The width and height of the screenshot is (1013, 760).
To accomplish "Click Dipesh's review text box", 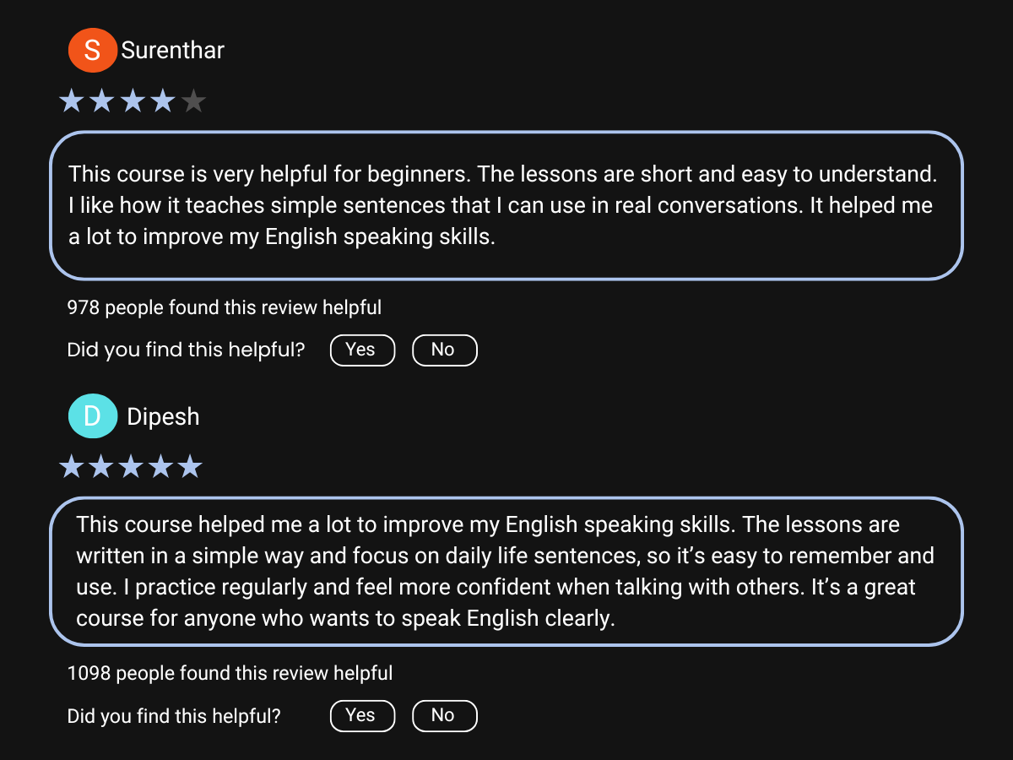I will point(506,572).
